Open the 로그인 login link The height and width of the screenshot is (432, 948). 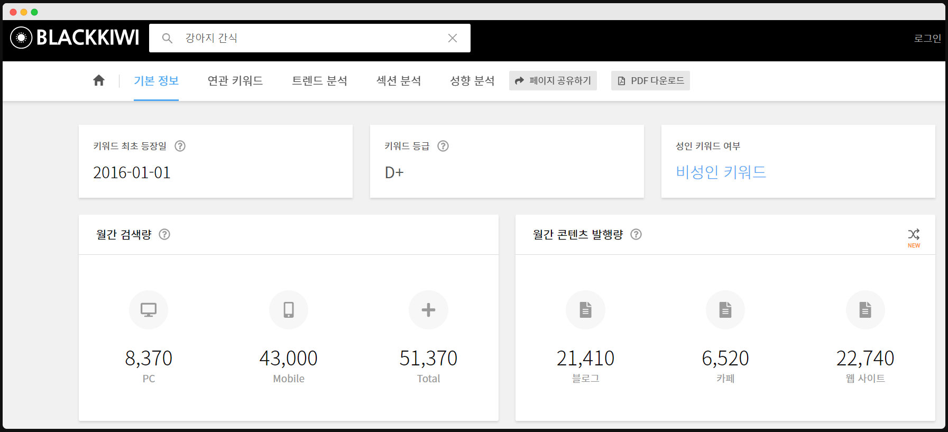coord(927,38)
